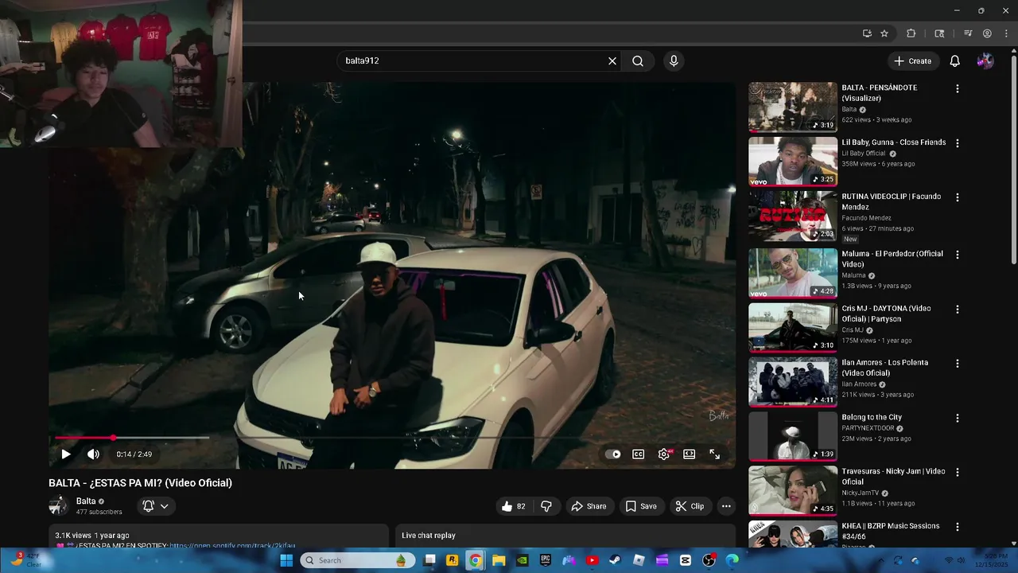The image size is (1018, 573).
Task: Install app icon in address bar
Action: 867,33
